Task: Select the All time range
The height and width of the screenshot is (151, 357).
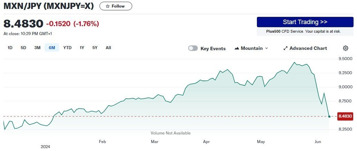Action: point(108,48)
